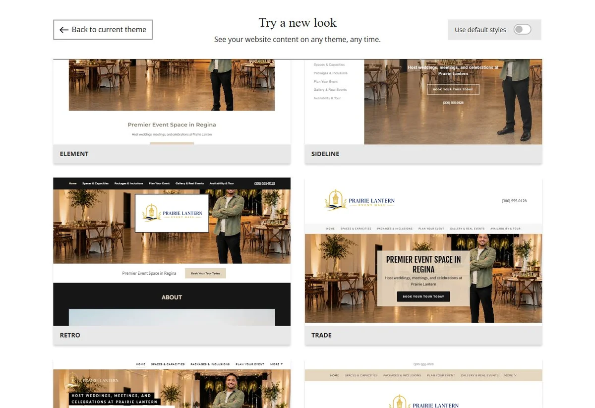
Task: Click Prairie Lantern logo in Trade preview
Action: coord(360,200)
